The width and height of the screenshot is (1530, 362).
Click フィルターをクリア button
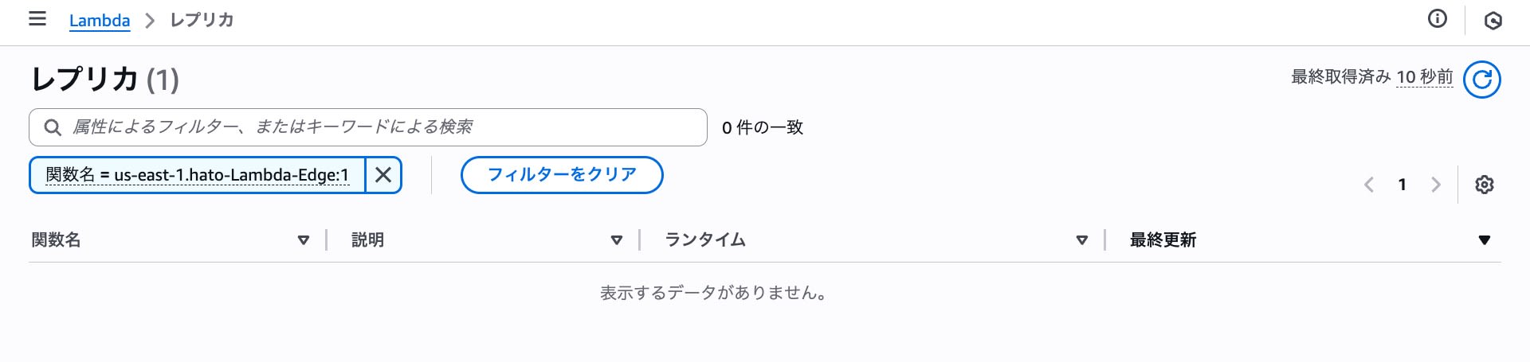[x=562, y=175]
